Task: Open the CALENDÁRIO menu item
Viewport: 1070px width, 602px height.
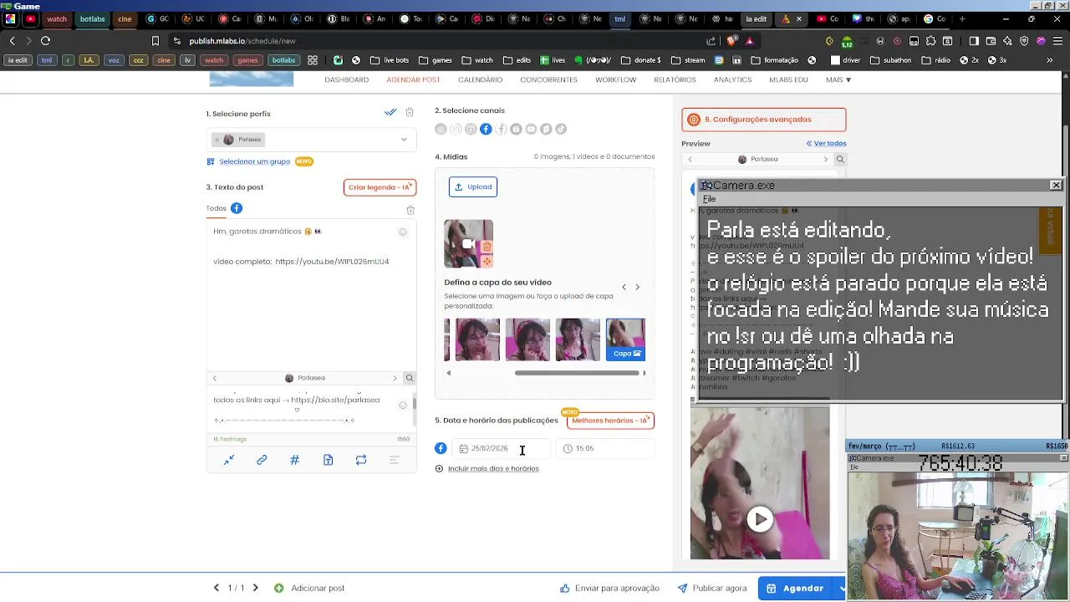Action: point(480,79)
